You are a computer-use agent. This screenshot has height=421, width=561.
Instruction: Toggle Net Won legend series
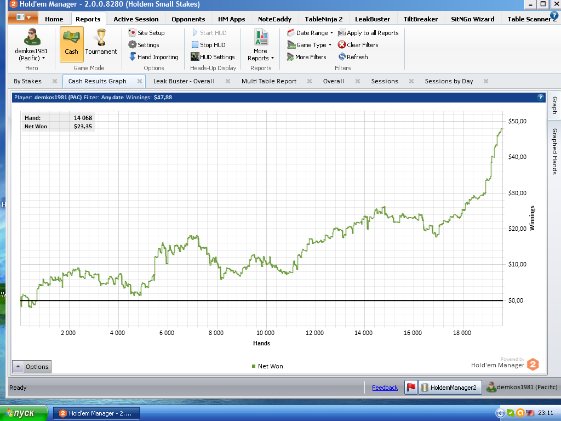pyautogui.click(x=267, y=366)
